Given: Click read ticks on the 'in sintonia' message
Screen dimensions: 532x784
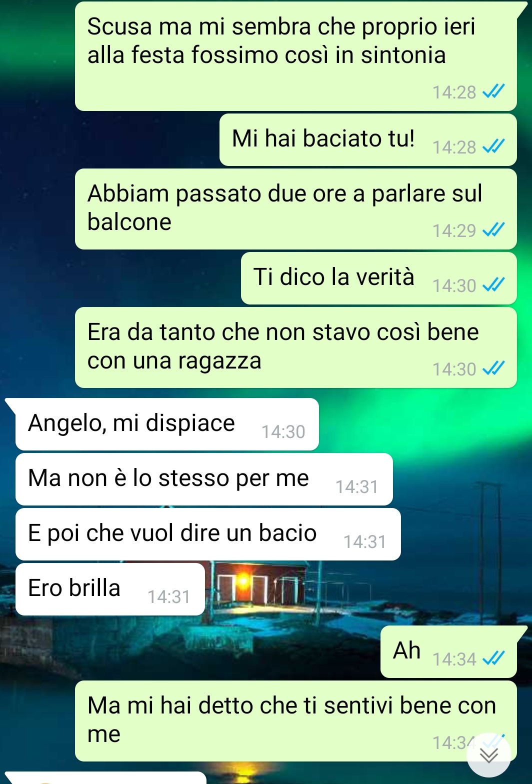Looking at the screenshot, I should [x=493, y=91].
